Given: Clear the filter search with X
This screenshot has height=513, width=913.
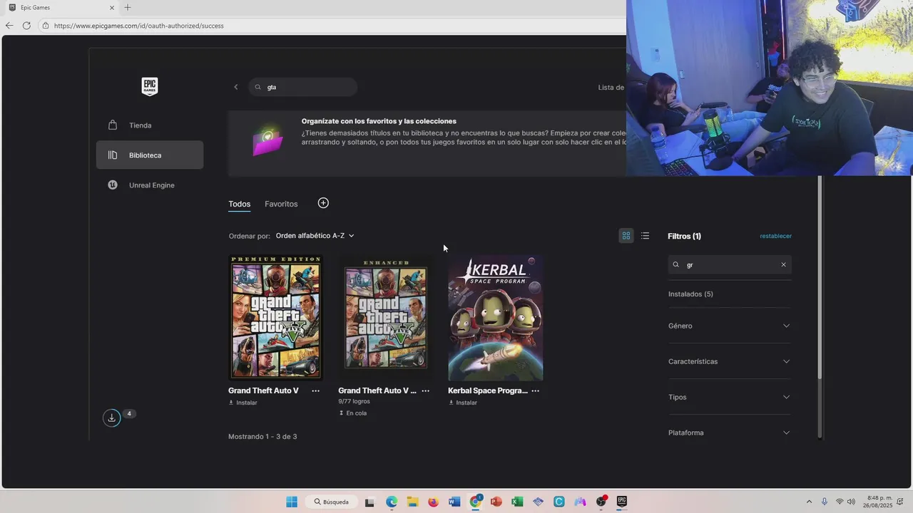Looking at the screenshot, I should [x=783, y=264].
